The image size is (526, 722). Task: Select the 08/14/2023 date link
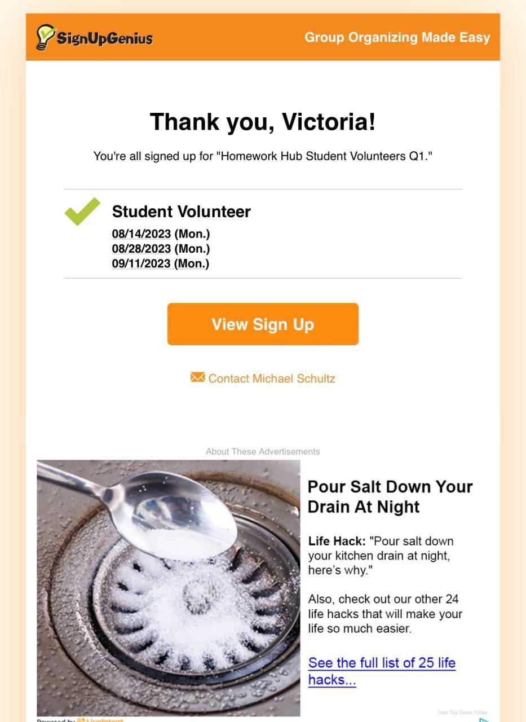tap(141, 234)
